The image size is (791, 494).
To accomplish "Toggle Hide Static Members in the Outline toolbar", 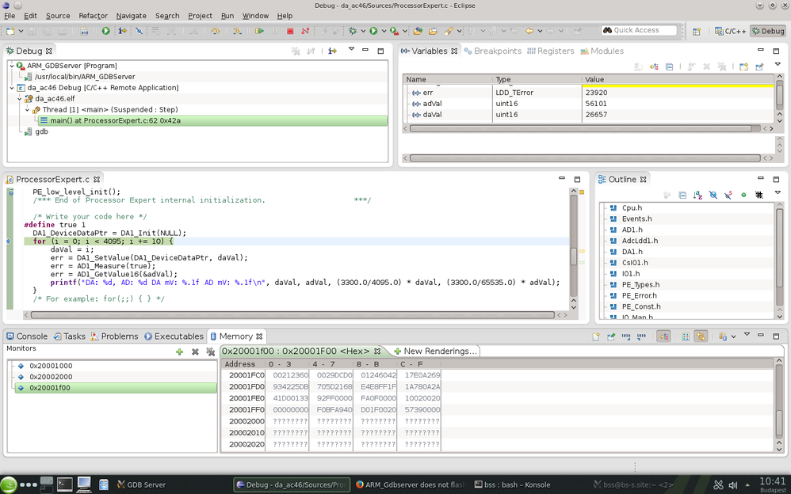I will pyautogui.click(x=728, y=195).
